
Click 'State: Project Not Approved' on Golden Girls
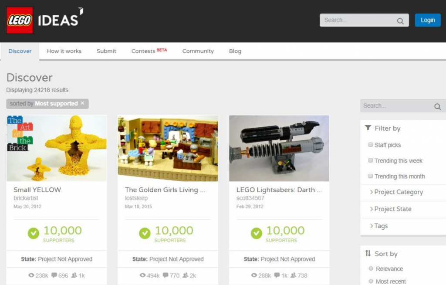click(168, 259)
